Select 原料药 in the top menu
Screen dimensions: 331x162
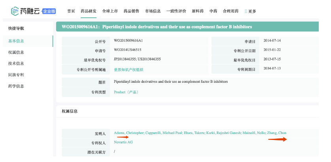coord(198,11)
